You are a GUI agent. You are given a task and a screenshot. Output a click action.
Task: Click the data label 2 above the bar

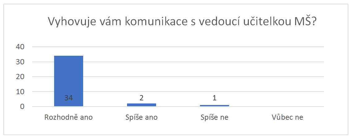pos(142,98)
